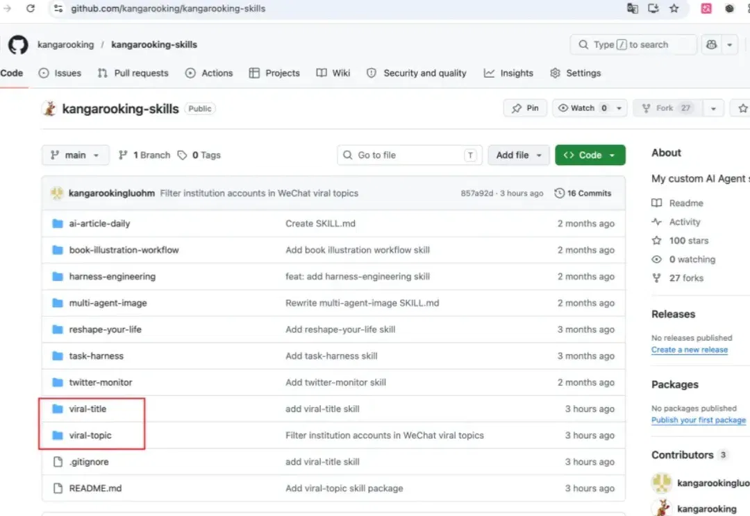The height and width of the screenshot is (516, 750).
Task: Open the GitHub home logo
Action: (x=18, y=44)
